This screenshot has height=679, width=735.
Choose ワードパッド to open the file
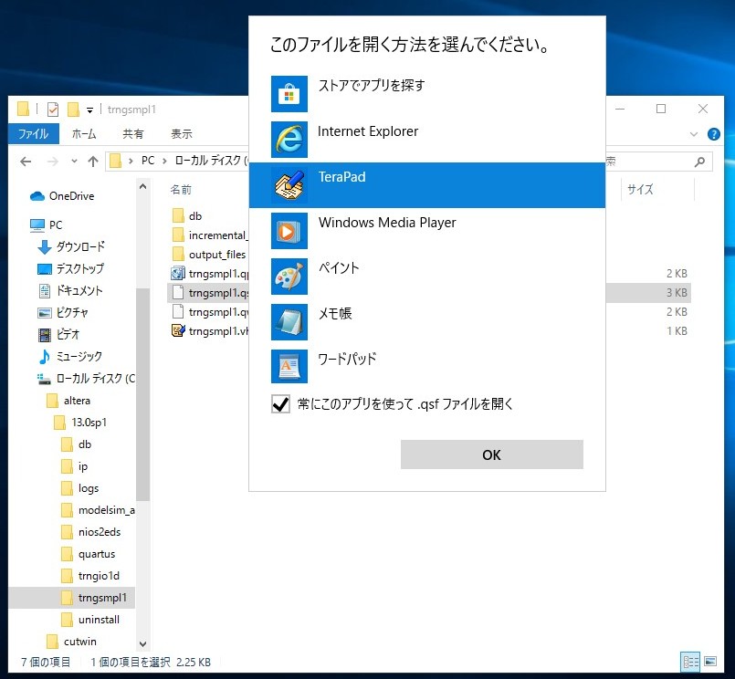click(x=427, y=368)
